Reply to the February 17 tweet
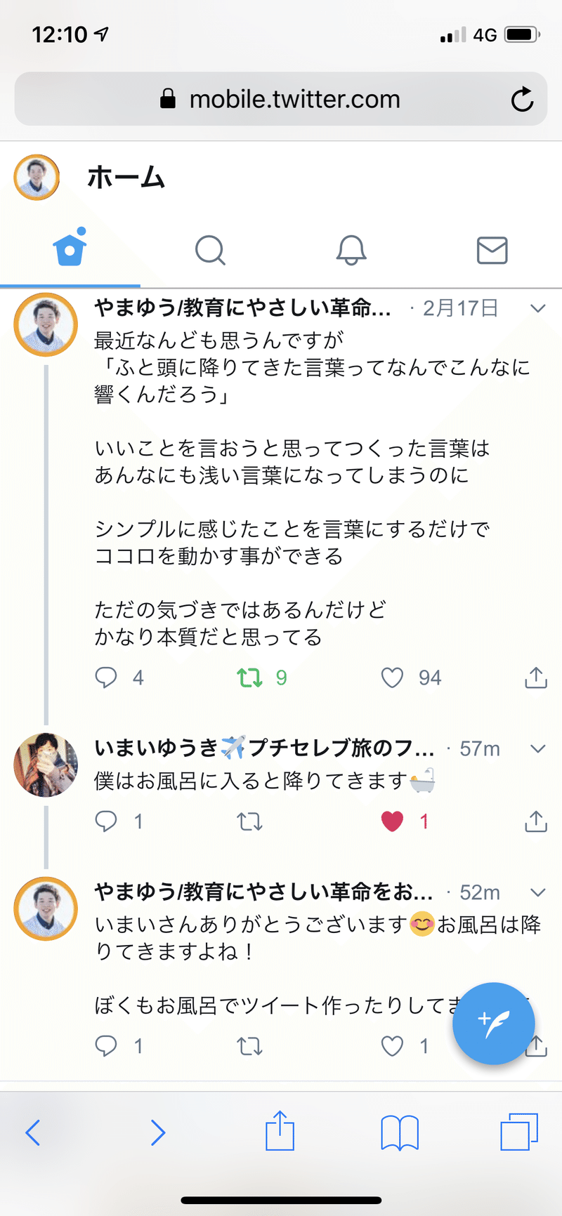 click(106, 678)
